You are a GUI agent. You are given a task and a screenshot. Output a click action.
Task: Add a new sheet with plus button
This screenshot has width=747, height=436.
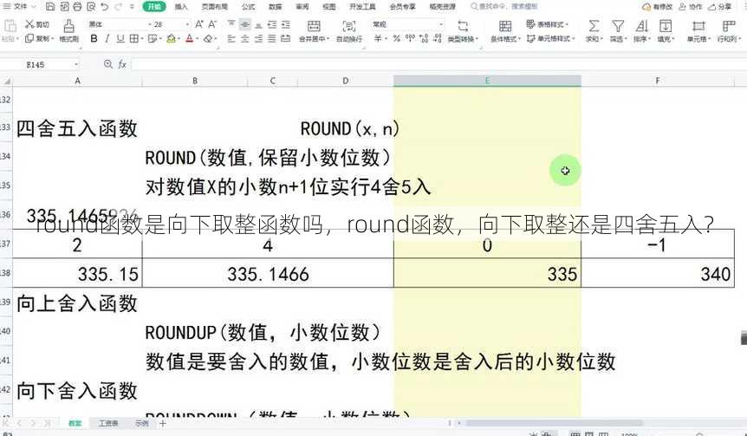(163, 423)
